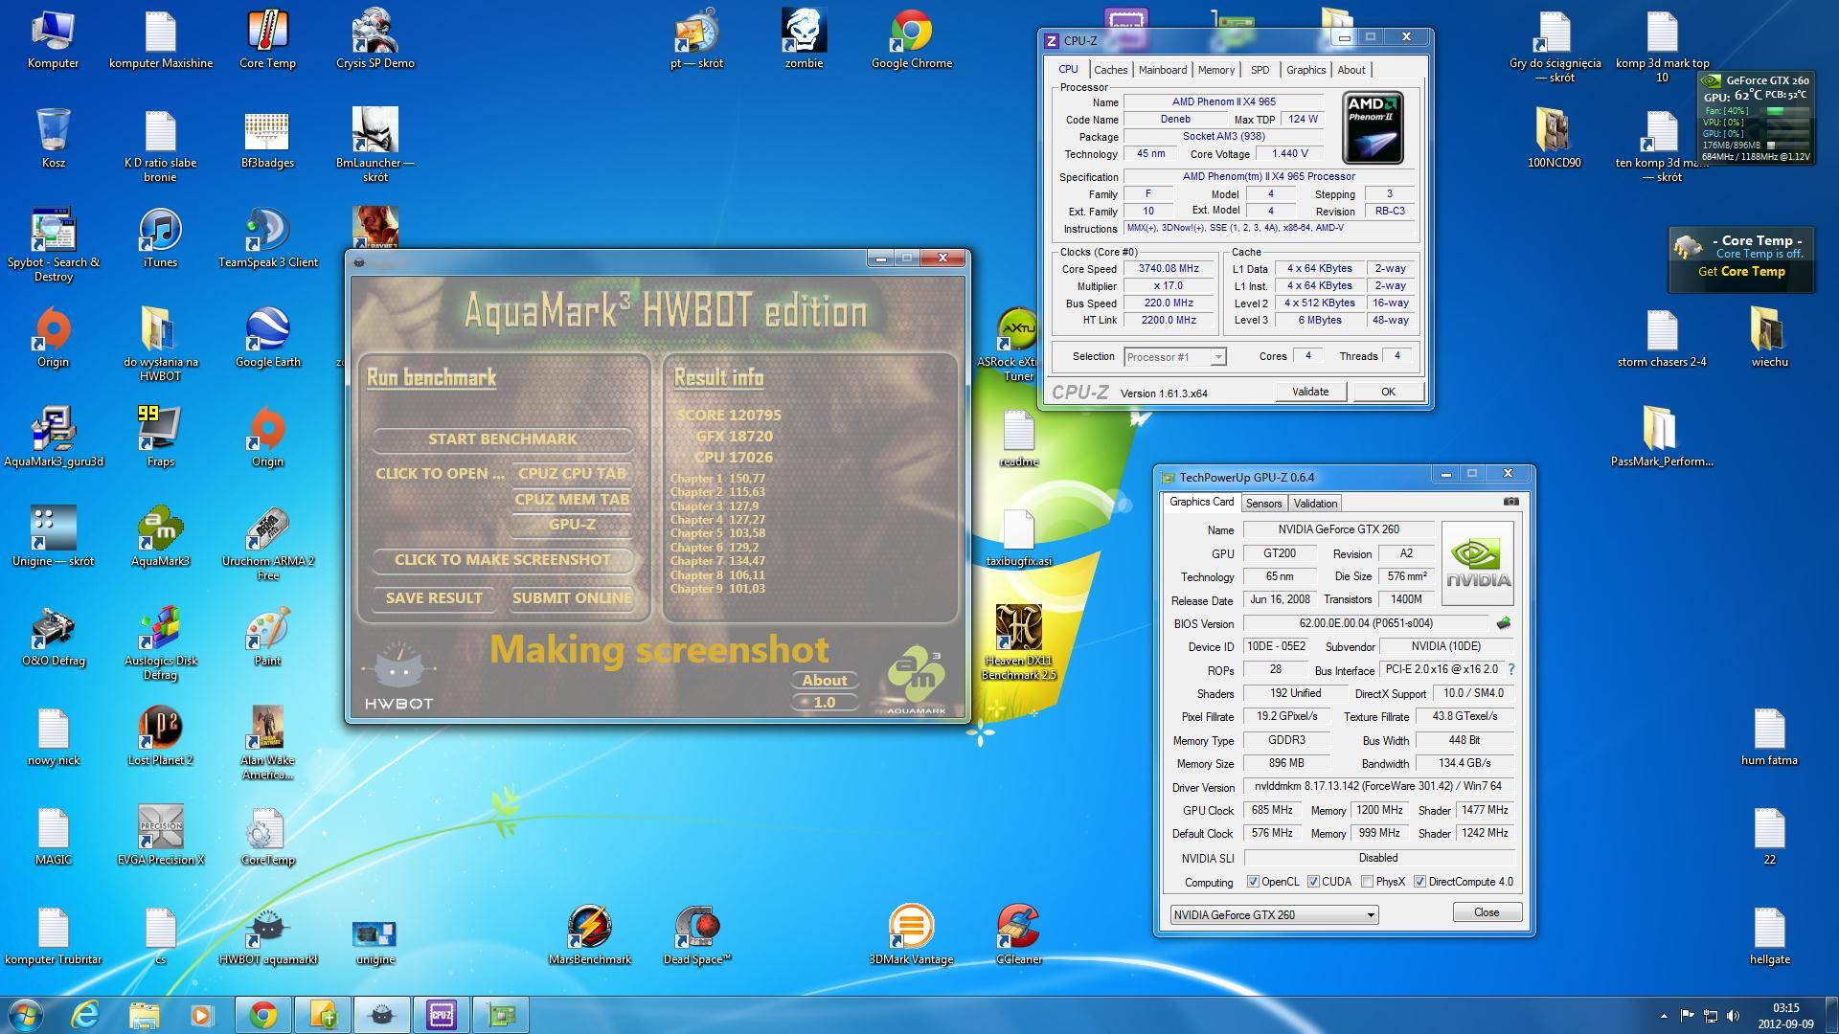The width and height of the screenshot is (1839, 1034).
Task: Launch Lost Planet 2 shortcut
Action: [x=160, y=735]
